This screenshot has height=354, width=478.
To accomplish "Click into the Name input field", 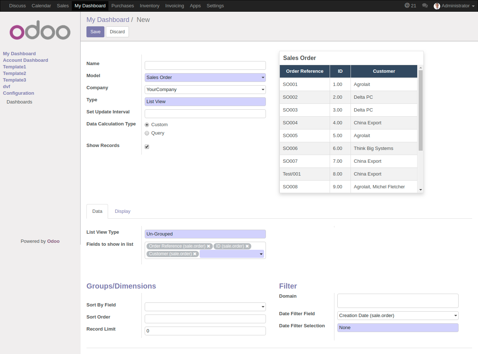I will pos(205,65).
